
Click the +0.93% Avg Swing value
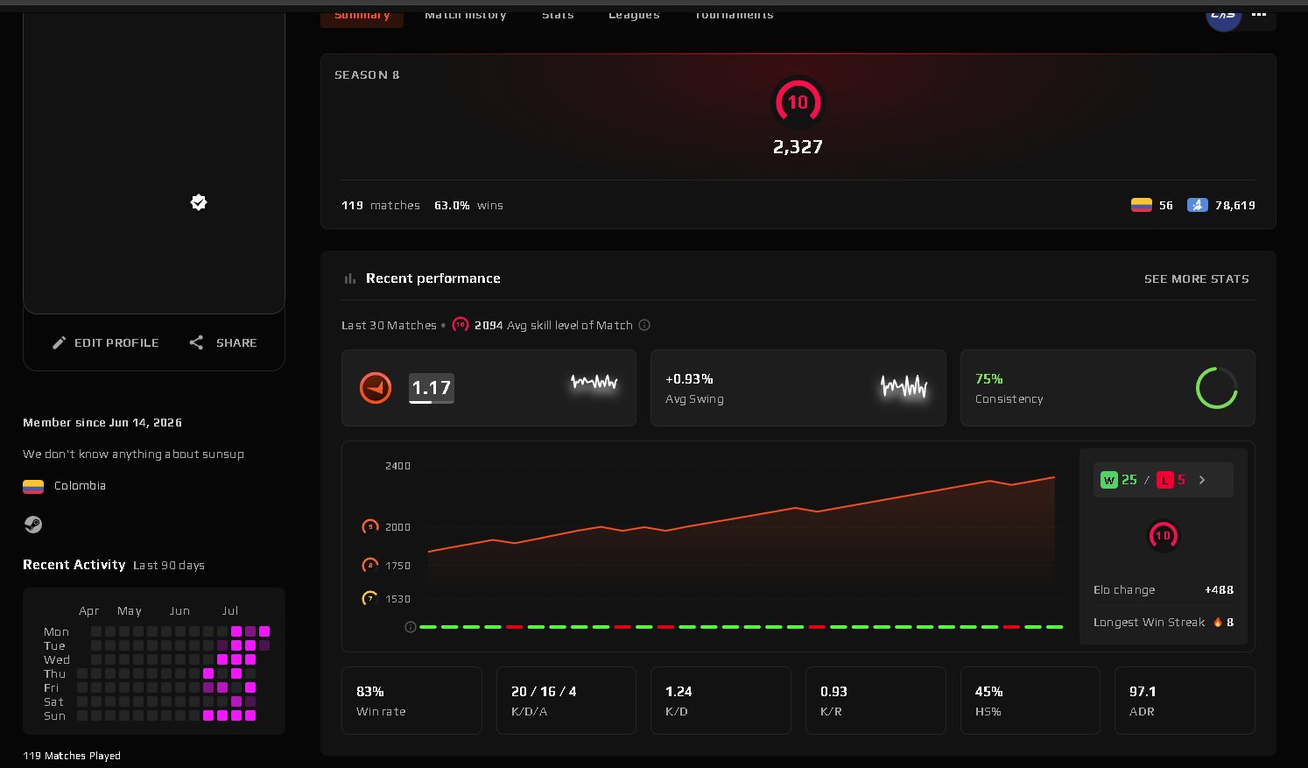[x=689, y=379]
